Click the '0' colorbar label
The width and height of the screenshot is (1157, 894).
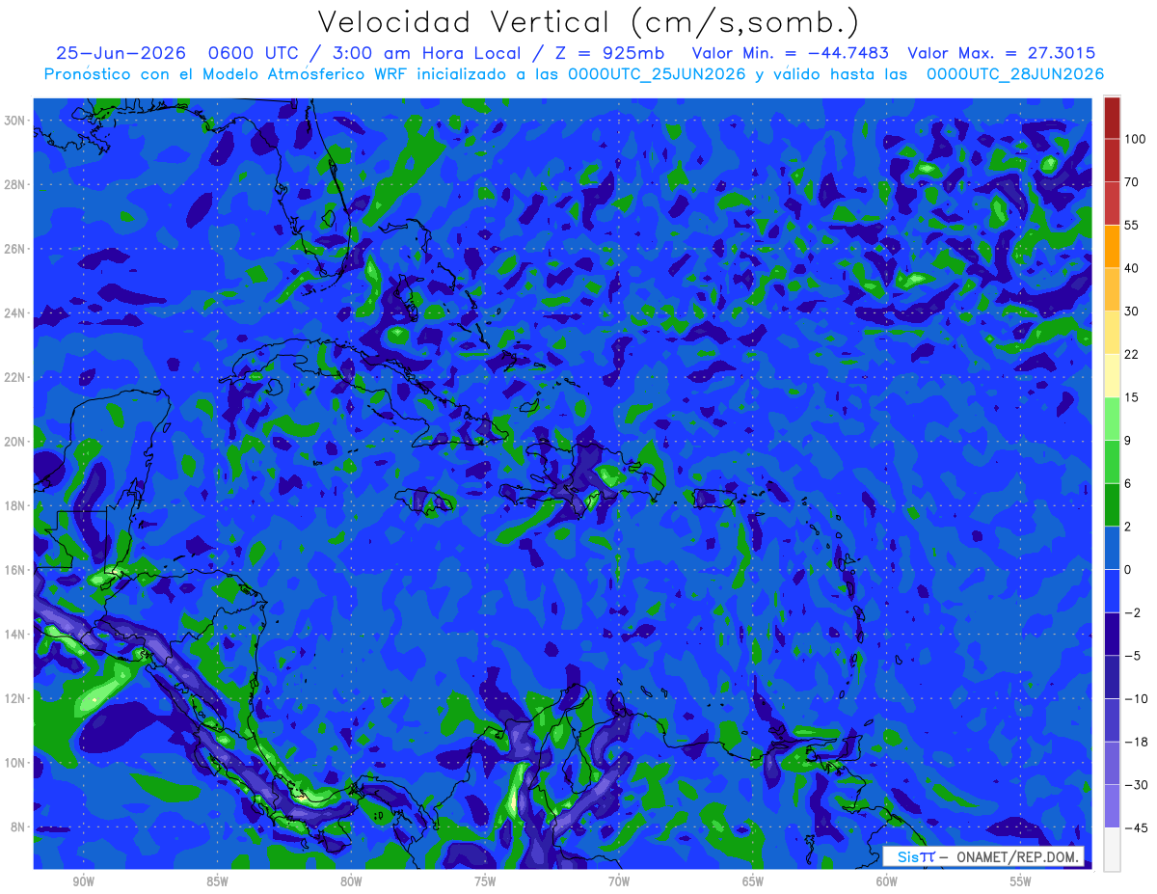tap(1128, 570)
